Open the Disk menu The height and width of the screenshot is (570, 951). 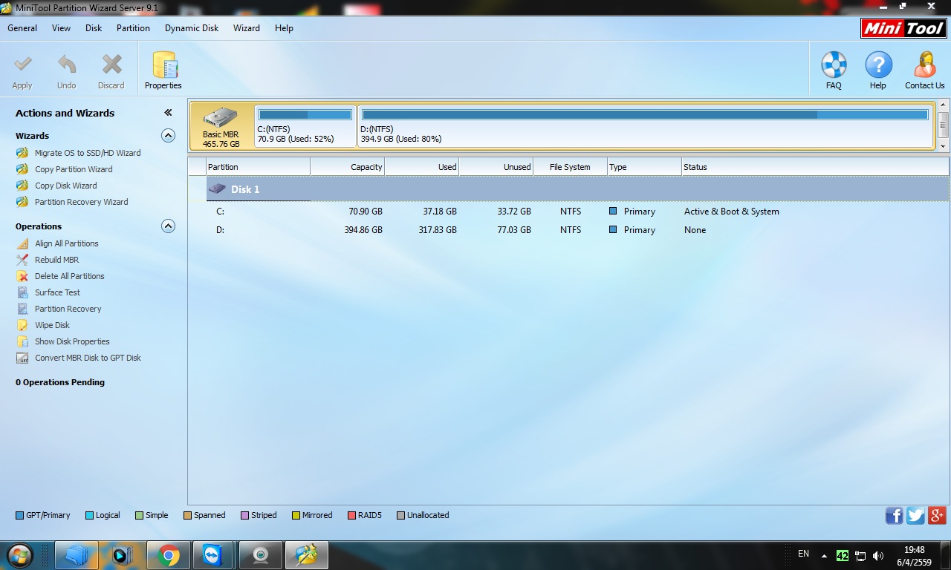coord(94,28)
